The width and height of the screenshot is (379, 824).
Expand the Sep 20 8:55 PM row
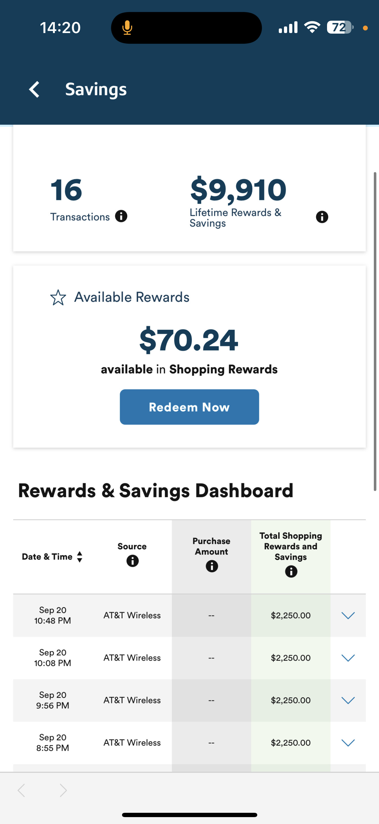tap(348, 743)
